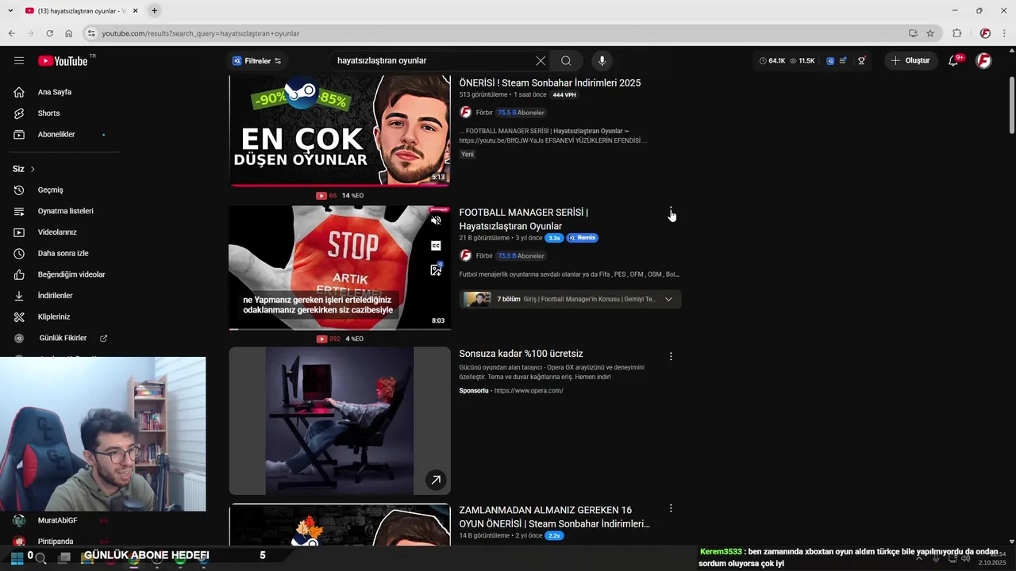Open the STOP hand video thumbnail
This screenshot has width=1016, height=571.
[x=340, y=267]
